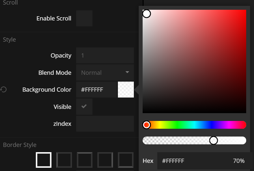Click the saturation picker handle at white
The image size is (254, 171).
(147, 14)
